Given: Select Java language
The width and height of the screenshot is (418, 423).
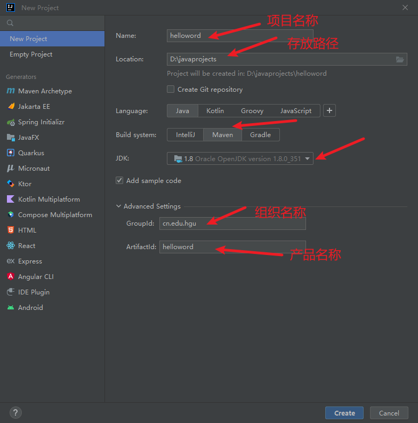Looking at the screenshot, I should click(182, 111).
